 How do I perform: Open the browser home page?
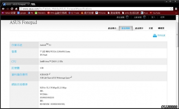point(16,9)
